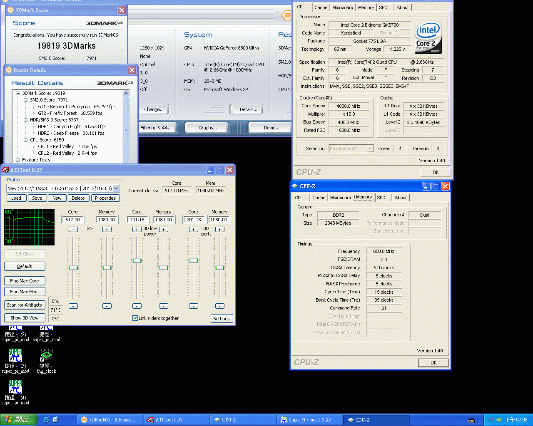This screenshot has width=533, height=426.
Task: Click the 2D Core value field showing 612.00
Action: pos(73,220)
